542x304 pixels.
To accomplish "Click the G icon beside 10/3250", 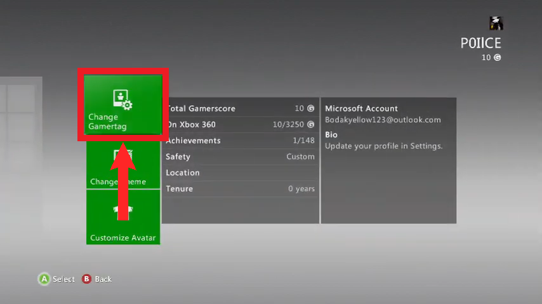I will pos(311,124).
